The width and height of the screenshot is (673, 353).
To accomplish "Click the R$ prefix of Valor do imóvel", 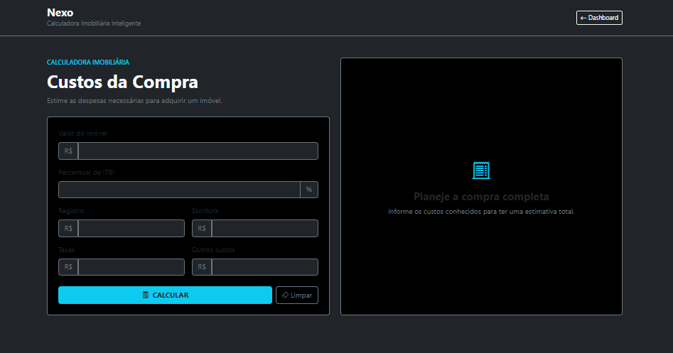I will pos(68,151).
